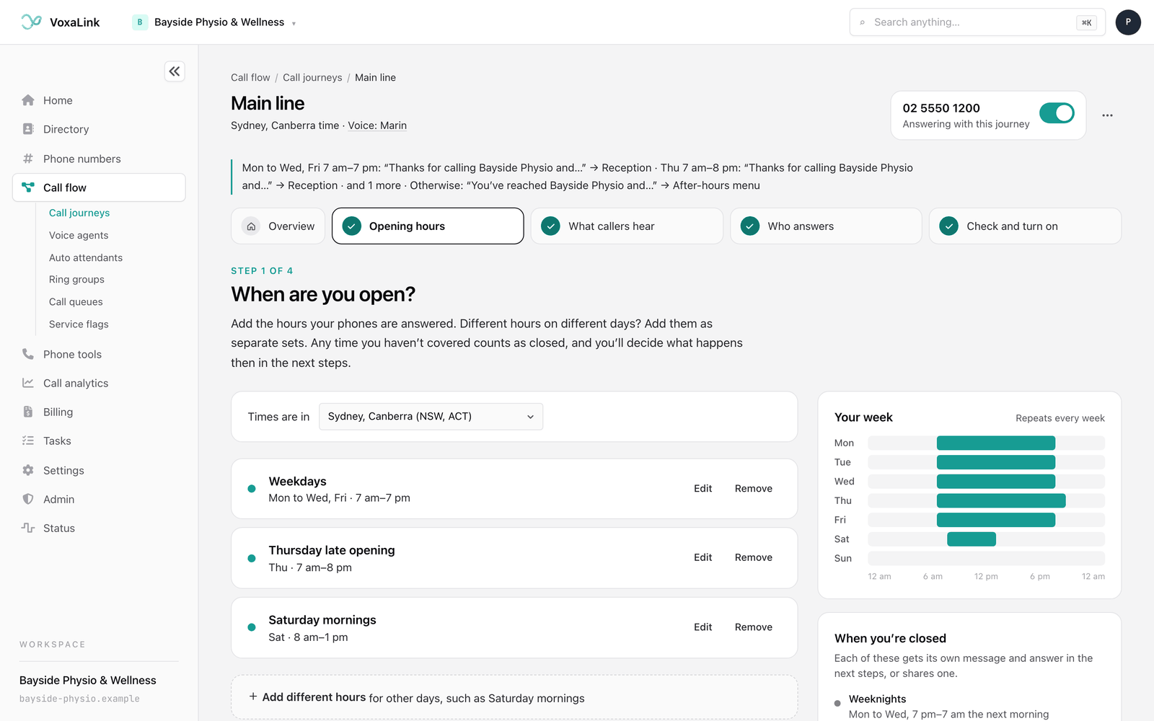Viewport: 1154px width, 721px height.
Task: Click the VoxaLink logo icon
Action: point(31,22)
